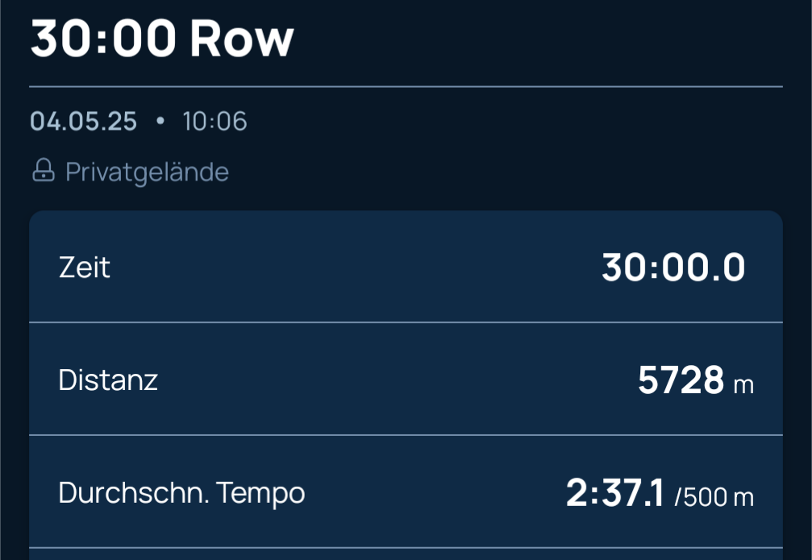
Task: Click the lock privacy icon
Action: tap(44, 170)
